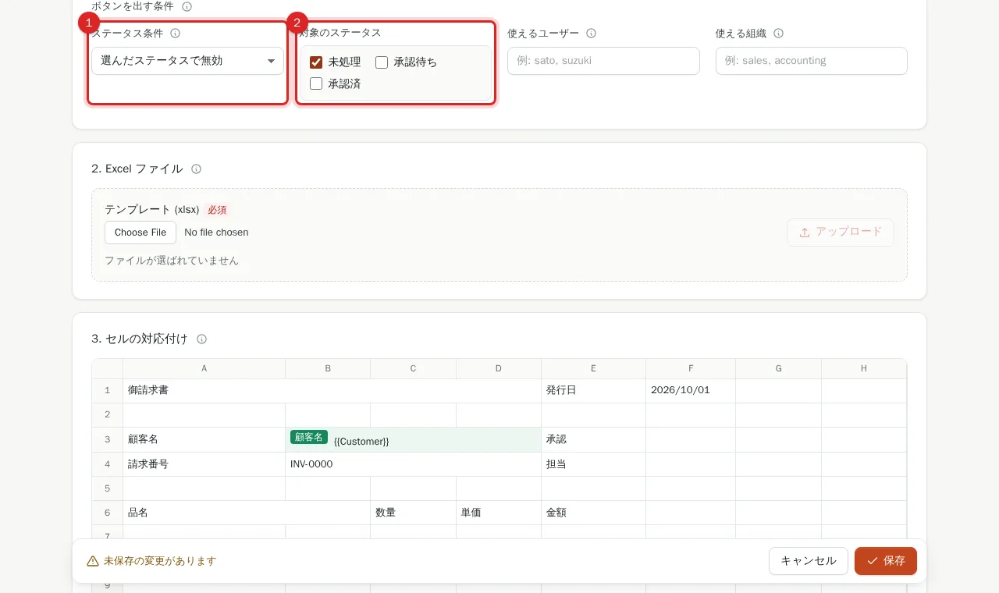The width and height of the screenshot is (999, 593).
Task: Click the 担当 cell
Action: click(x=594, y=464)
